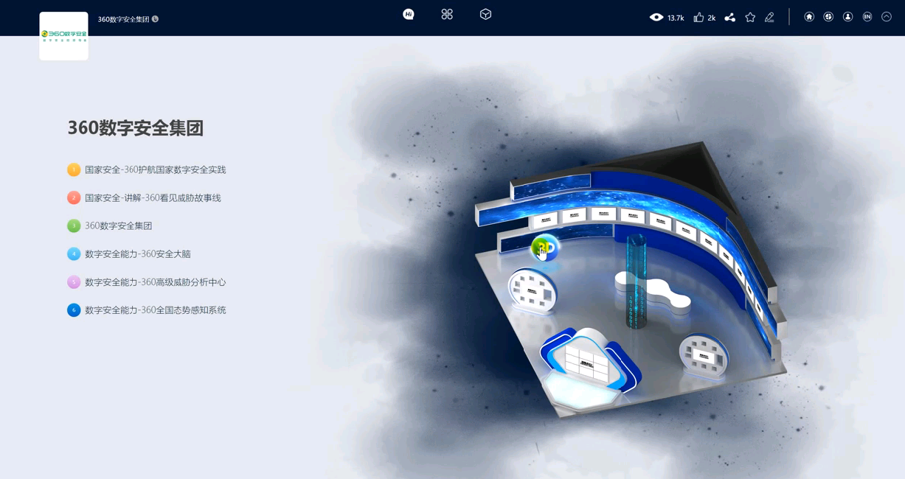
Task: Click the glowing data column in booth
Action: (x=636, y=282)
